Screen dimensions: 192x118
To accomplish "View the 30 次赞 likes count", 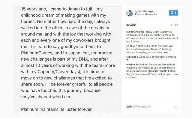I will pos(131,25).
